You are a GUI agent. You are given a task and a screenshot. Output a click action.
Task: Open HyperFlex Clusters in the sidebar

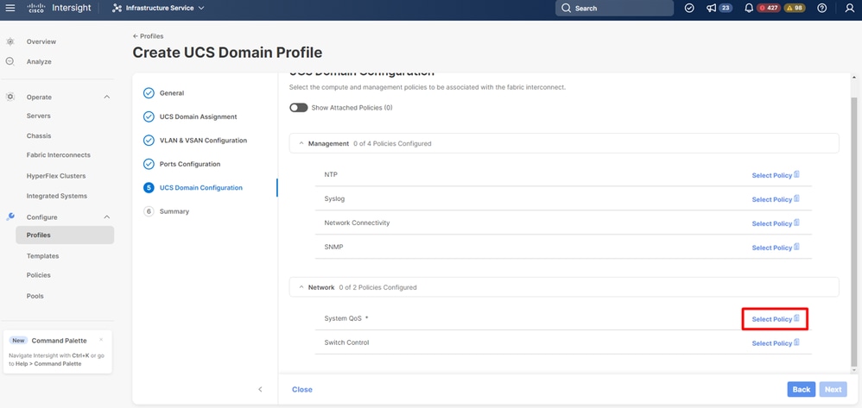tap(56, 176)
